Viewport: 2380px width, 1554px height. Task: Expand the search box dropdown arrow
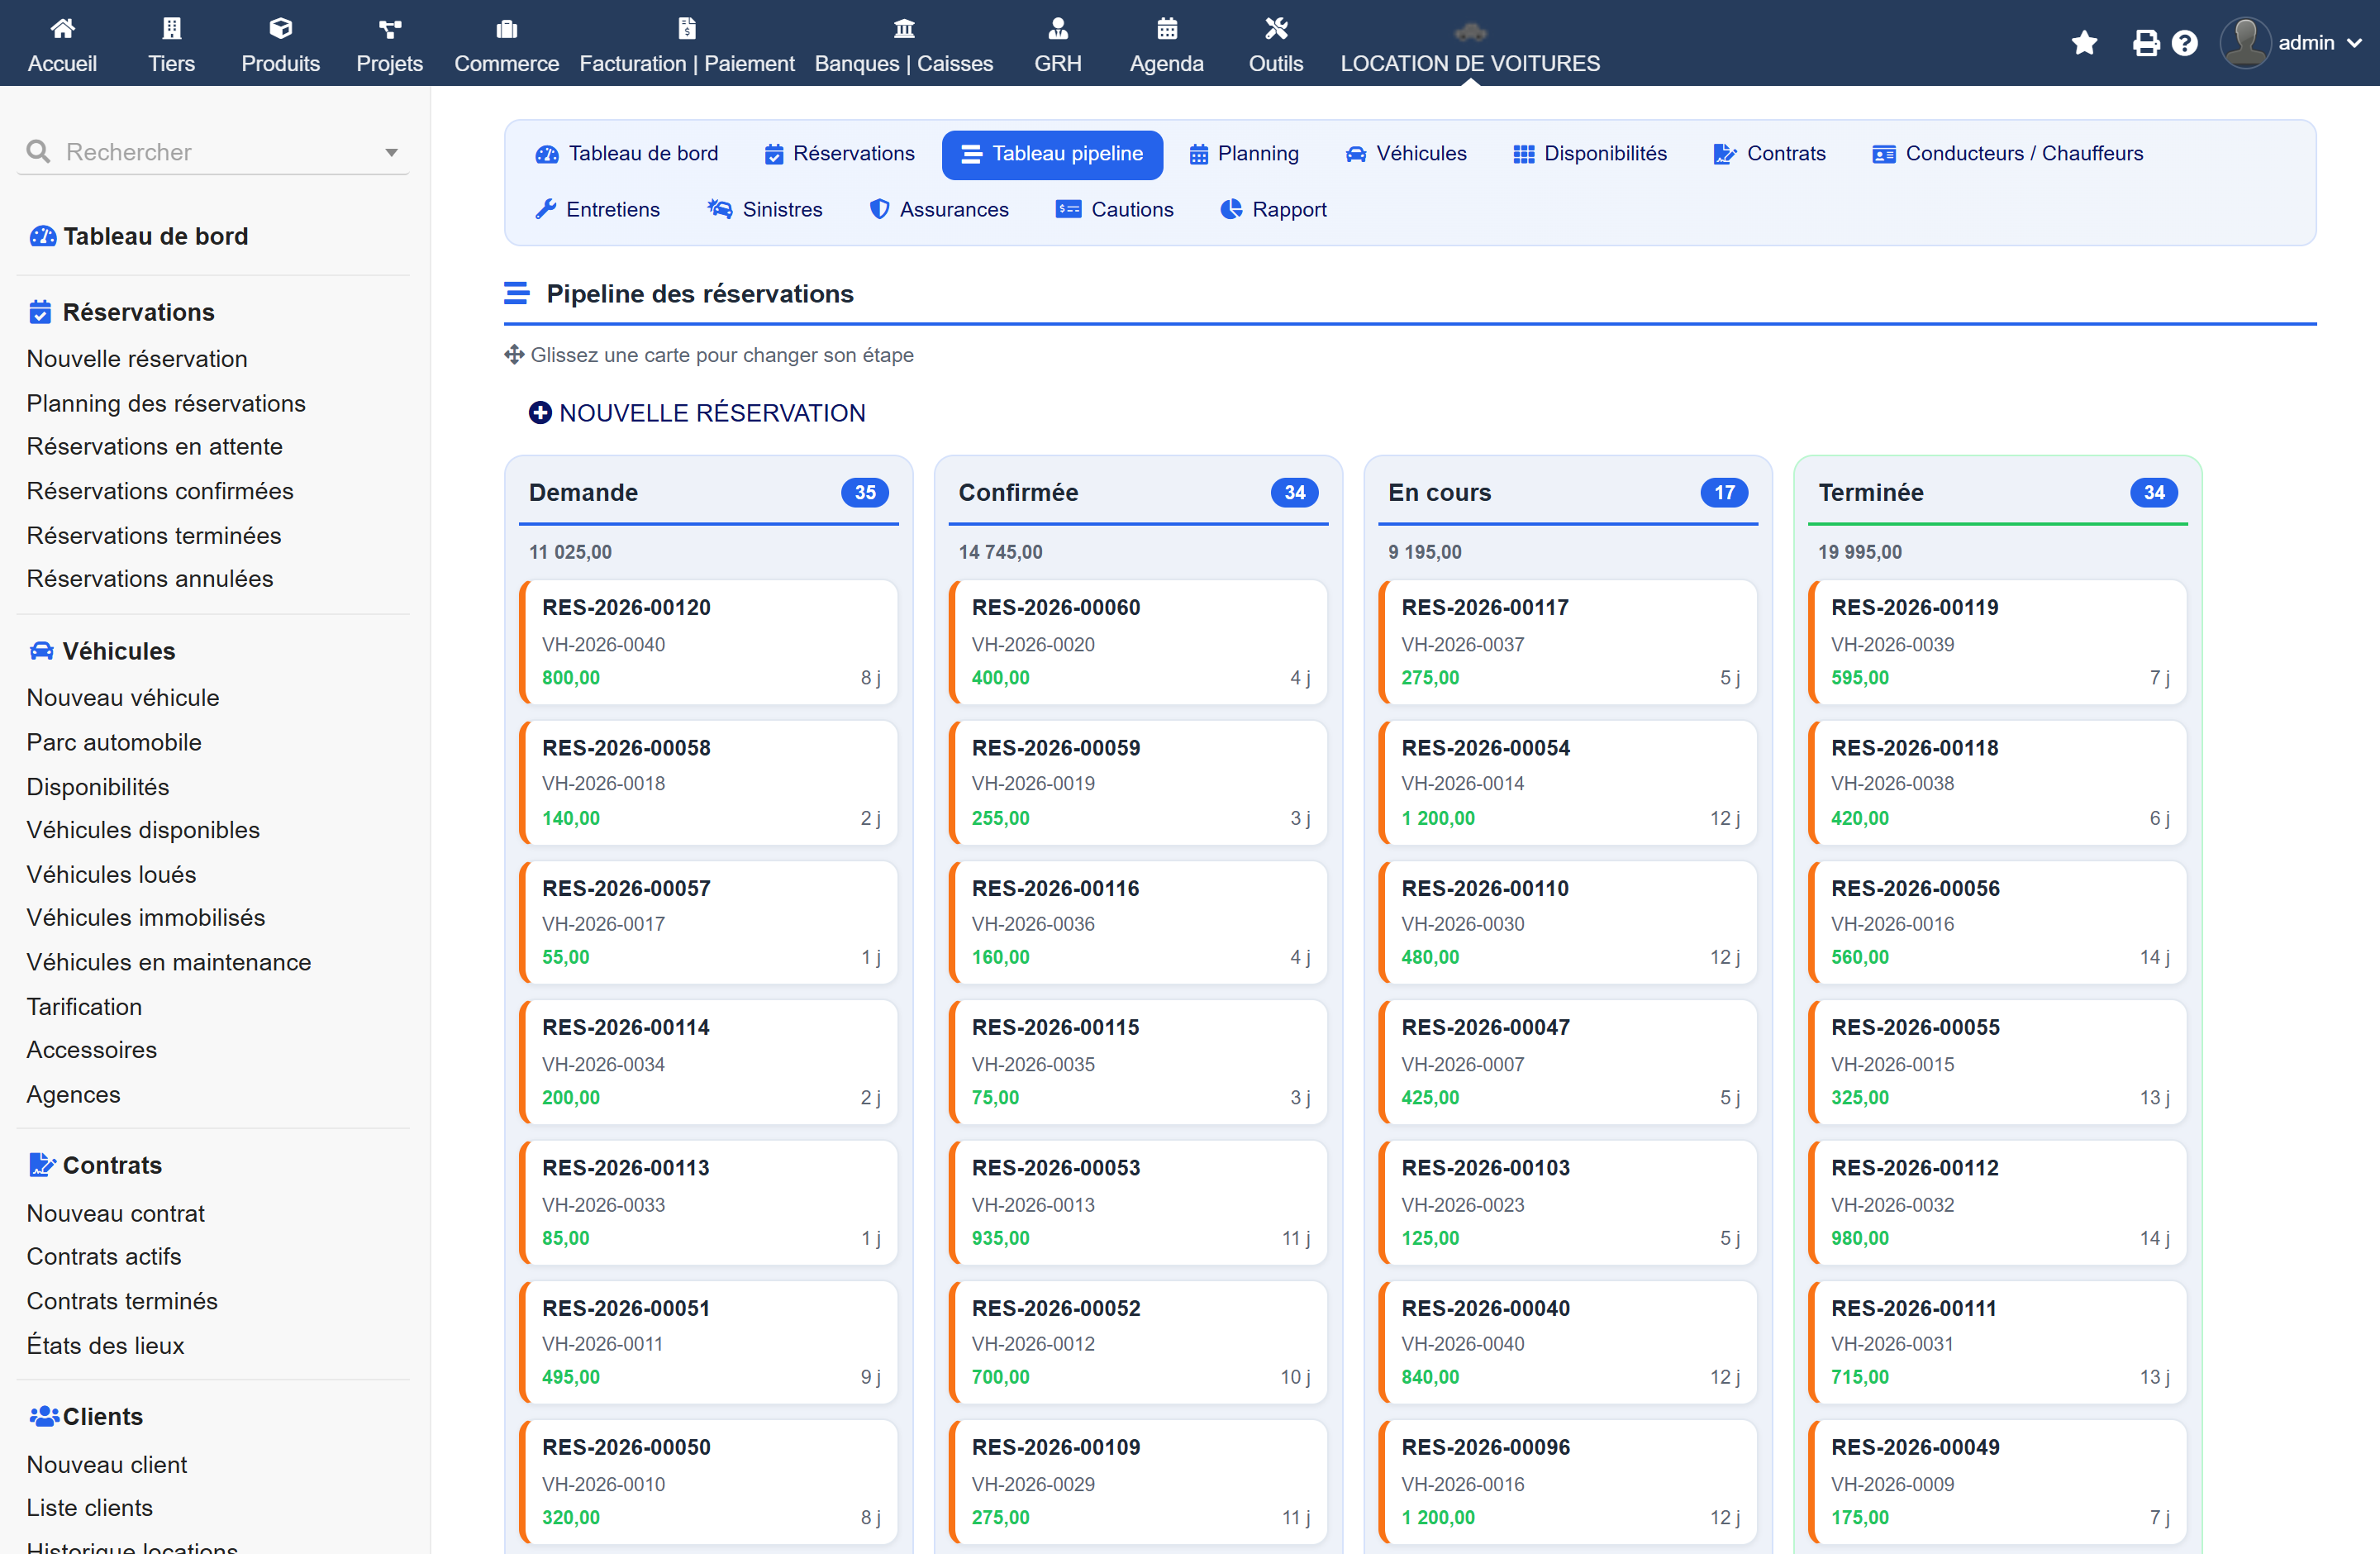392,153
